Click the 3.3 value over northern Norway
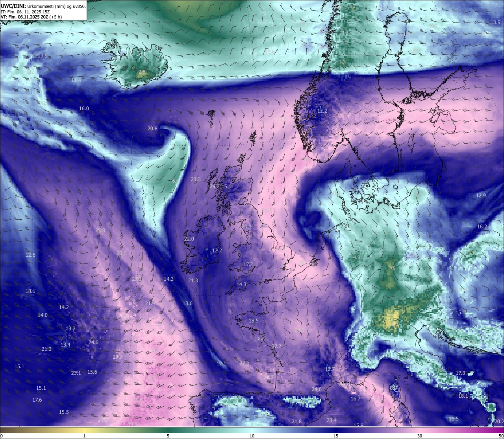This screenshot has width=504, height=439. (x=342, y=63)
